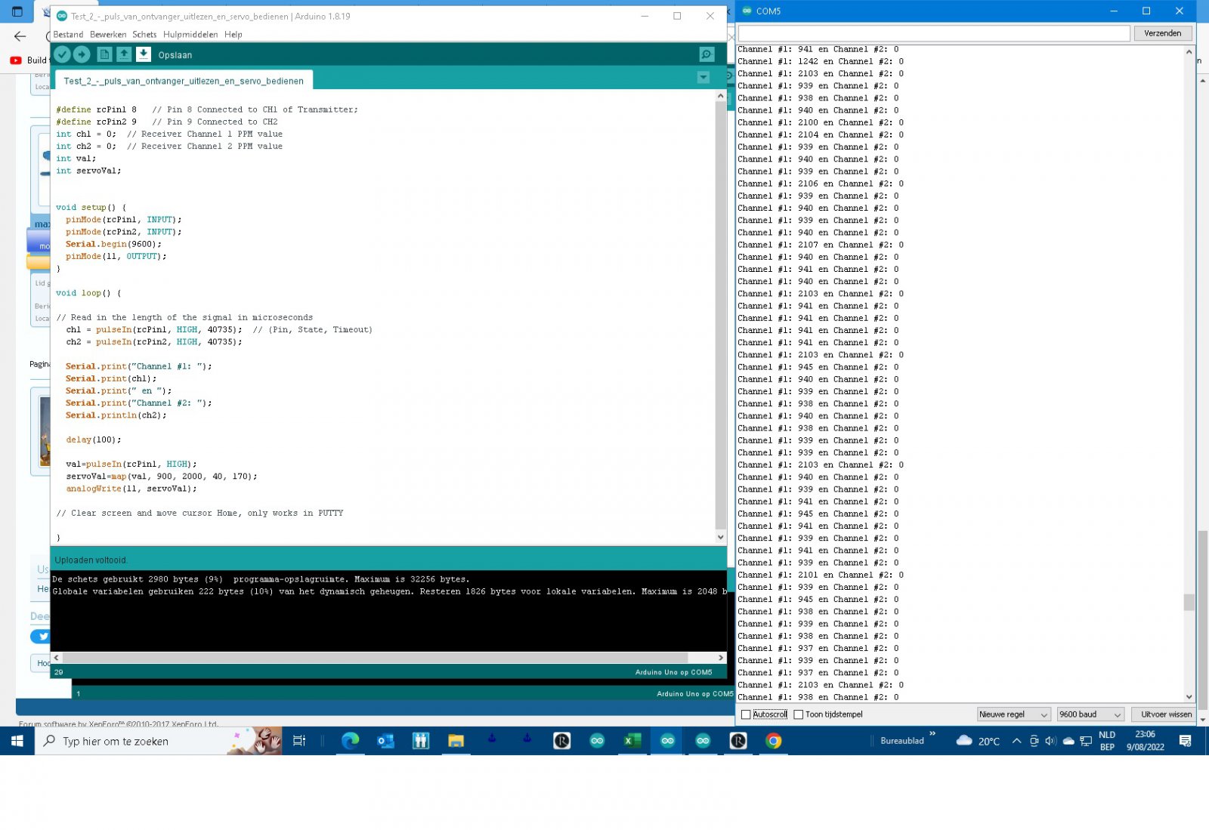Open Google Chrome from the taskbar
Viewport: 1209px width, 830px height.
[773, 741]
